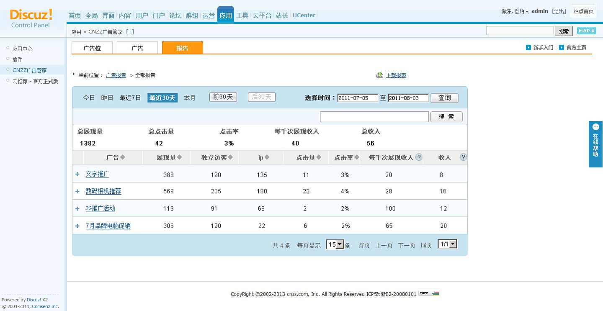This screenshot has height=311, width=603.
Task: Click the MAP button icon
Action: [586, 31]
